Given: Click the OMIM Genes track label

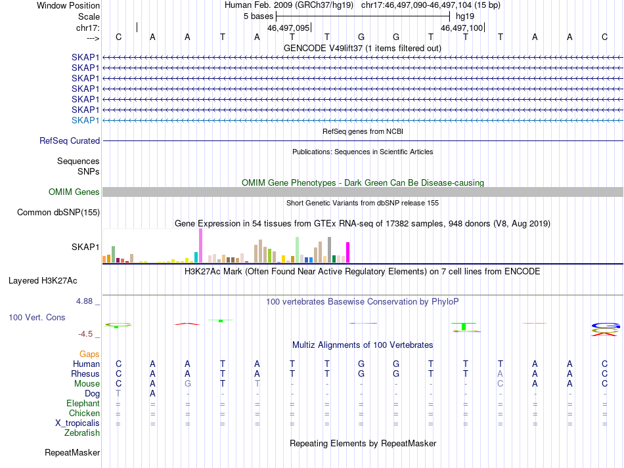Looking at the screenshot, I should point(74,192).
